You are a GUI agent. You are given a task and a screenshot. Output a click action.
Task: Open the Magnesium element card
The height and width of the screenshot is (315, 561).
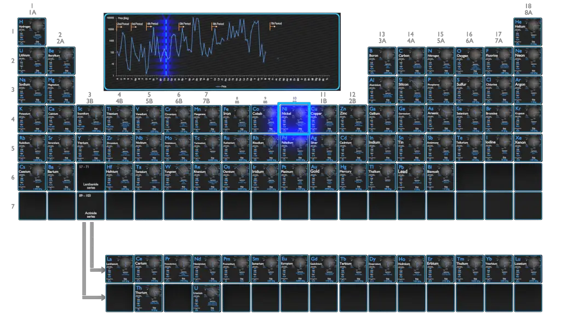tap(61, 90)
